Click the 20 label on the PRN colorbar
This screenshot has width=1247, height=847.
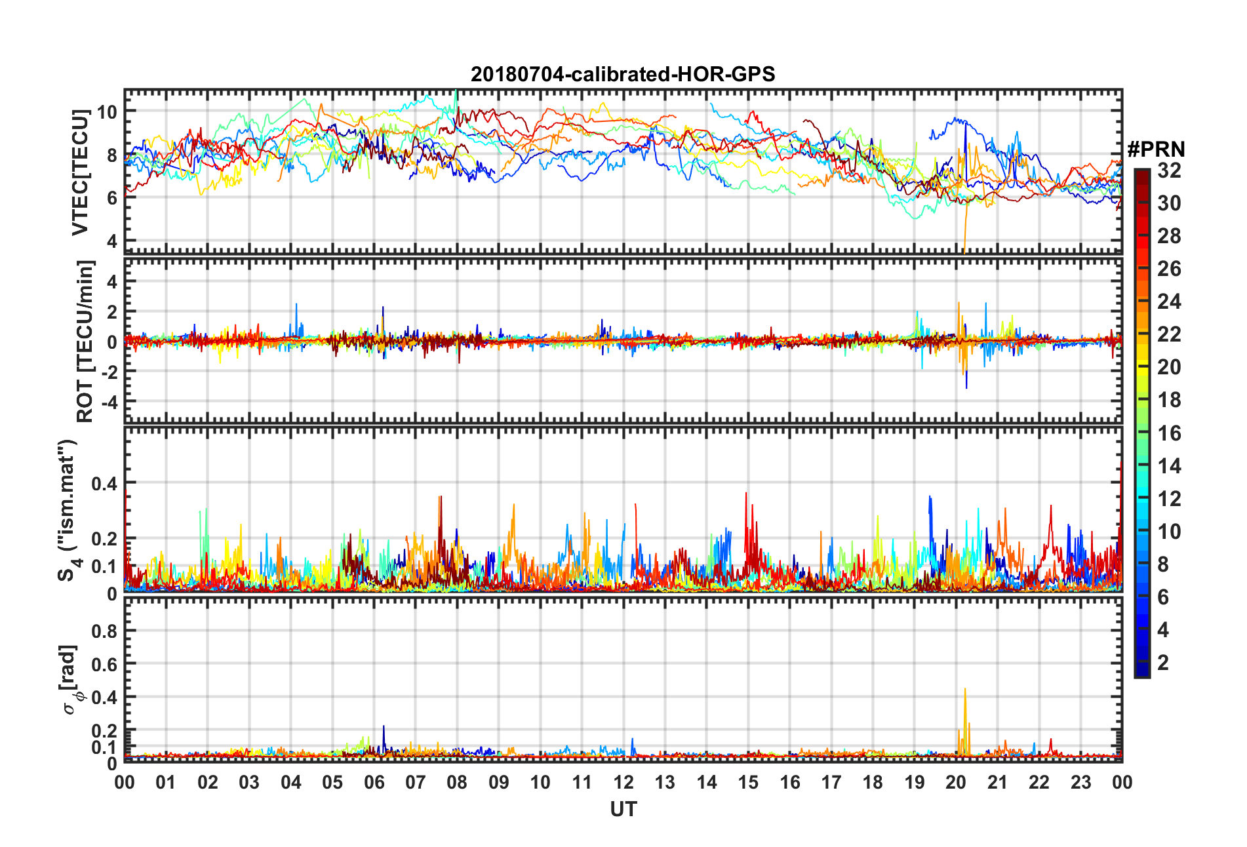click(1169, 367)
